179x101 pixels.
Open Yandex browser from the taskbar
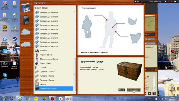[x=61, y=98]
